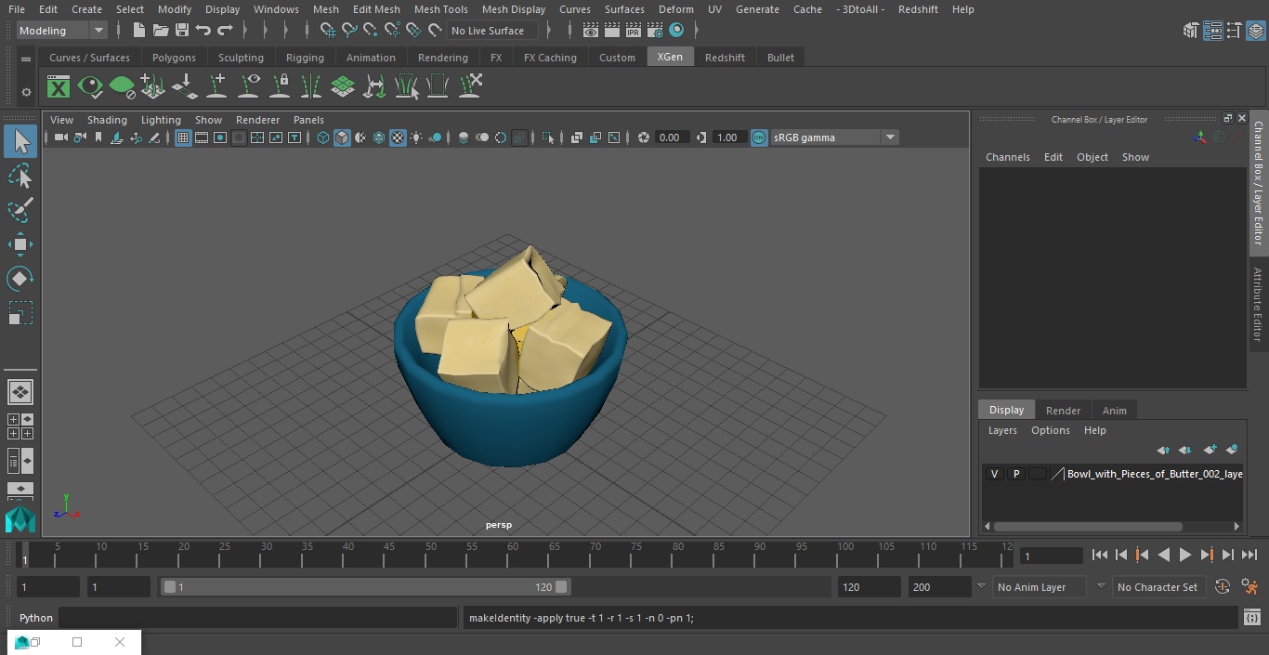1269x655 pixels.
Task: Create a new scene file icon
Action: (138, 31)
